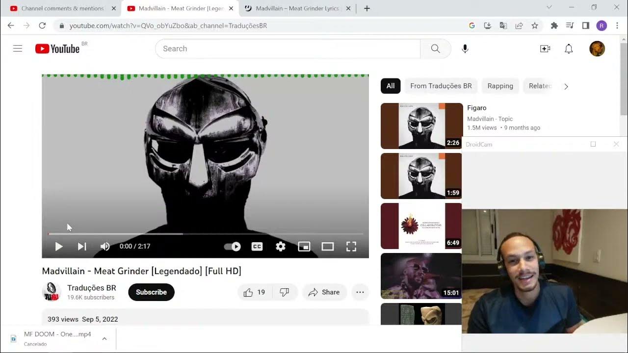Screen dimensions: 628x353
Task: Go back in browser history
Action: click(x=11, y=25)
